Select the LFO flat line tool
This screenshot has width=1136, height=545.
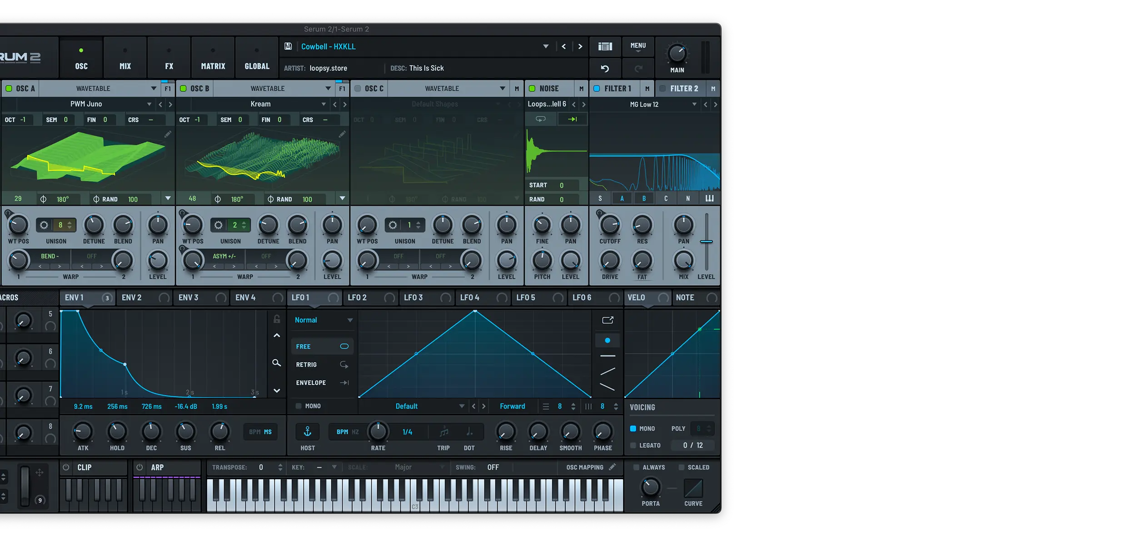(608, 356)
